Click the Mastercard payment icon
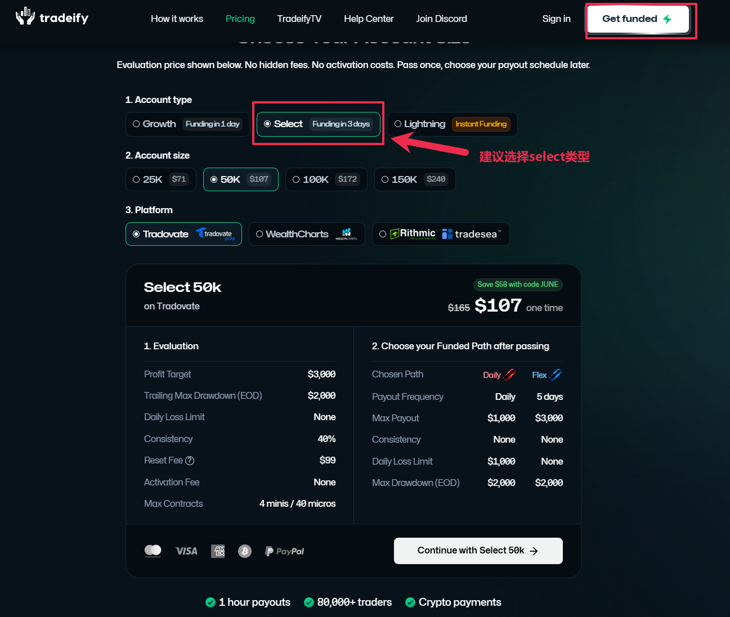The height and width of the screenshot is (617, 730). coord(153,551)
